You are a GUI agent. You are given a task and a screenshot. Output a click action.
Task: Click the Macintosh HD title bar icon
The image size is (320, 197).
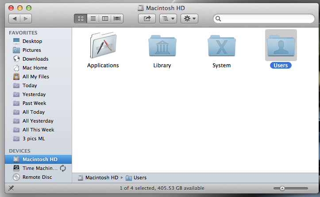[140, 8]
